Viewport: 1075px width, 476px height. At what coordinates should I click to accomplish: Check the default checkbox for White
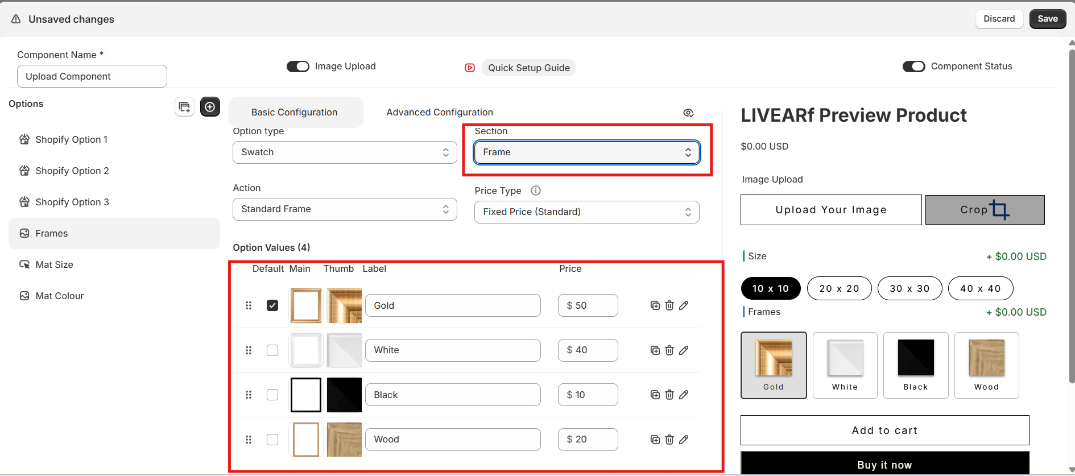tap(272, 350)
